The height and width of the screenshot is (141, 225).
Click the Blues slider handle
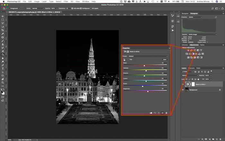[x=142, y=86]
